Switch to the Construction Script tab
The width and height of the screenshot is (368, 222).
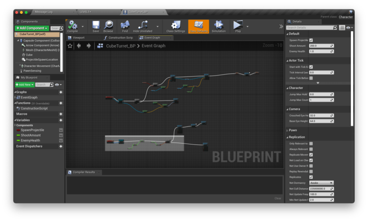(x=120, y=37)
